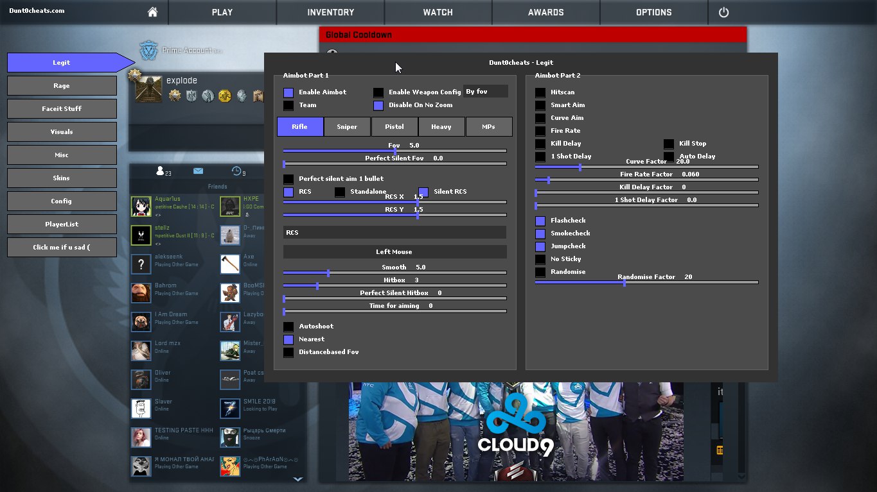The width and height of the screenshot is (877, 492).
Task: Click the Config sidebar button
Action: (62, 201)
